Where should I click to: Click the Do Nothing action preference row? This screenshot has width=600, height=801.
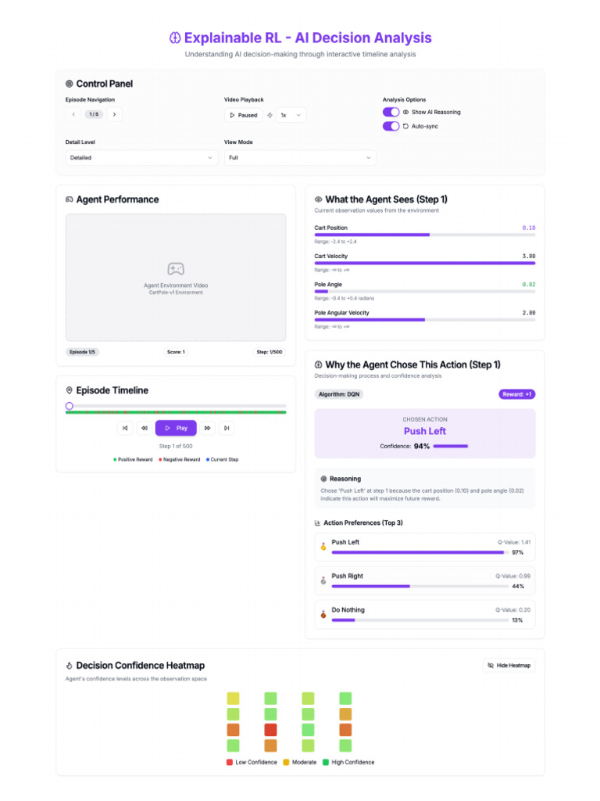point(424,615)
